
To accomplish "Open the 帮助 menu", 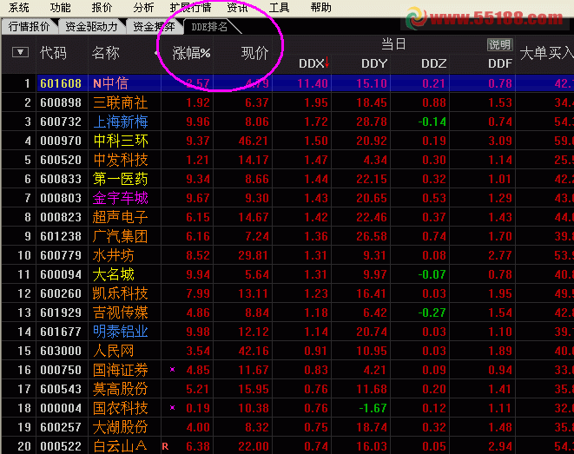I will click(320, 7).
